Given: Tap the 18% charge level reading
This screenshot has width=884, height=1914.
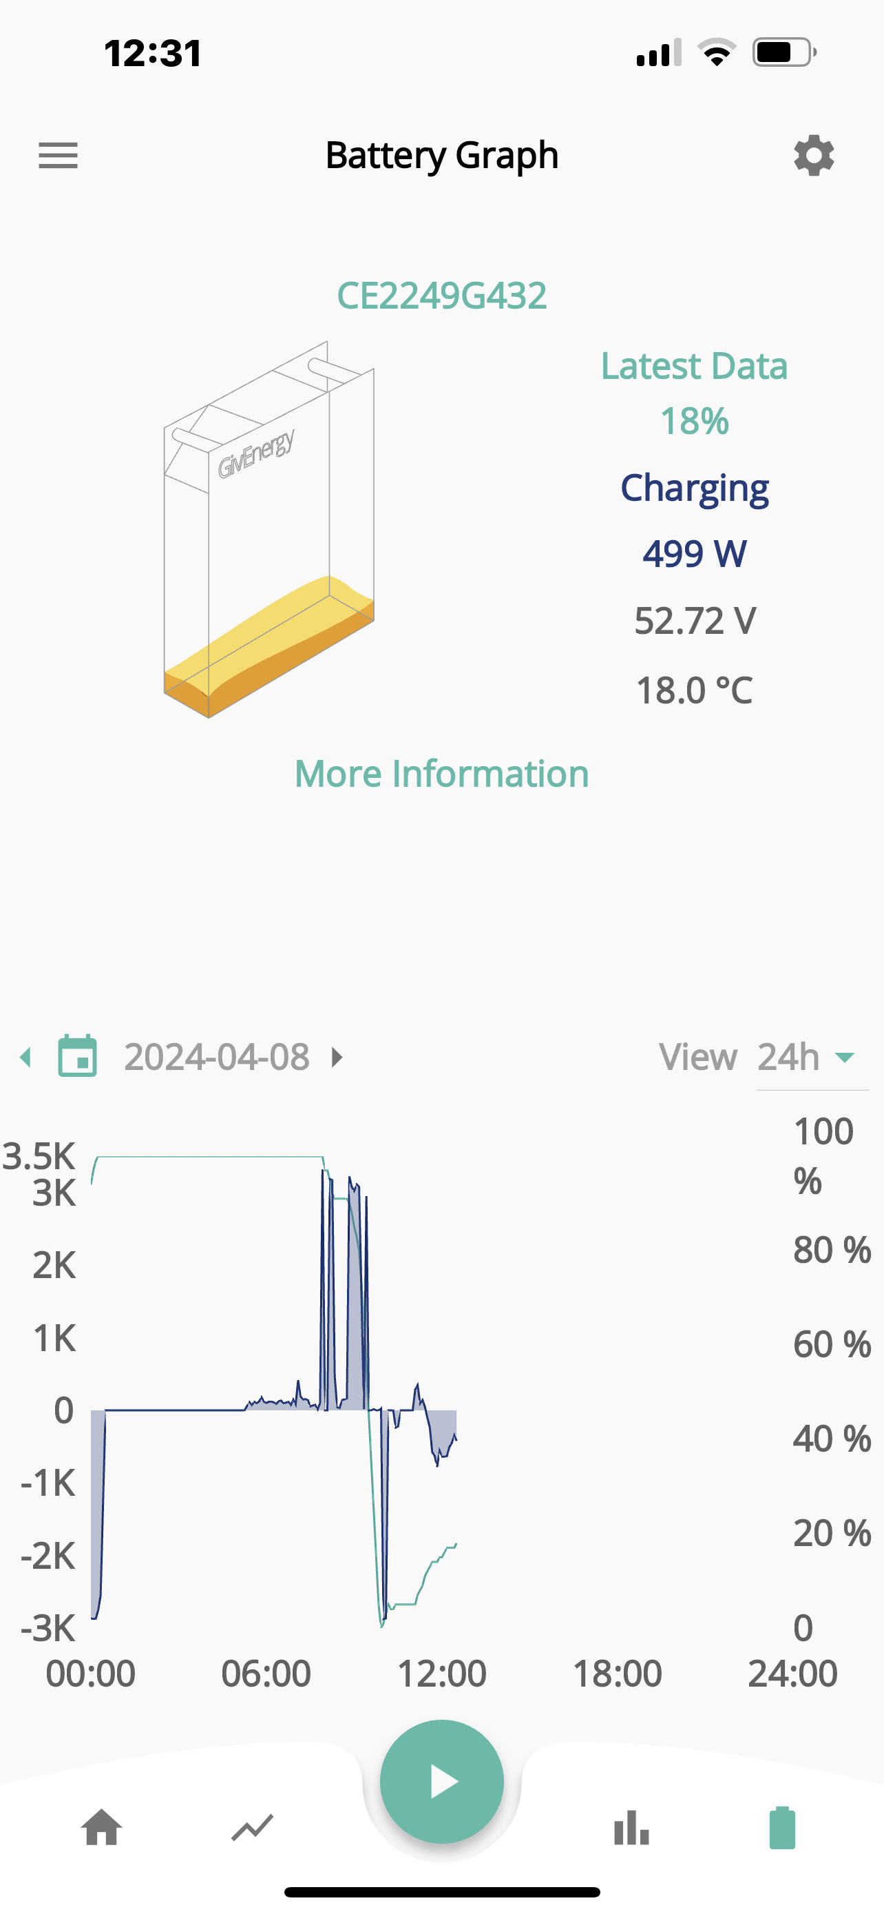Looking at the screenshot, I should (x=695, y=421).
